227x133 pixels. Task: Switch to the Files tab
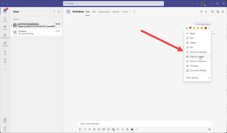(94, 12)
